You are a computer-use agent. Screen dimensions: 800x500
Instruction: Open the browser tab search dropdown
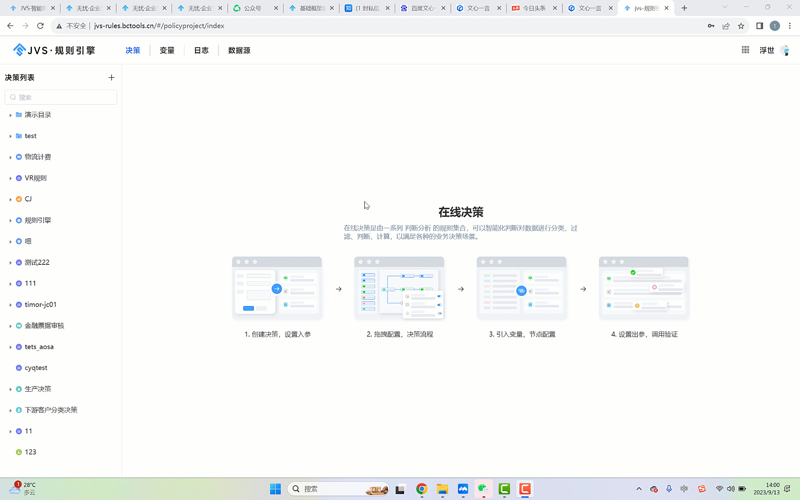click(725, 7)
